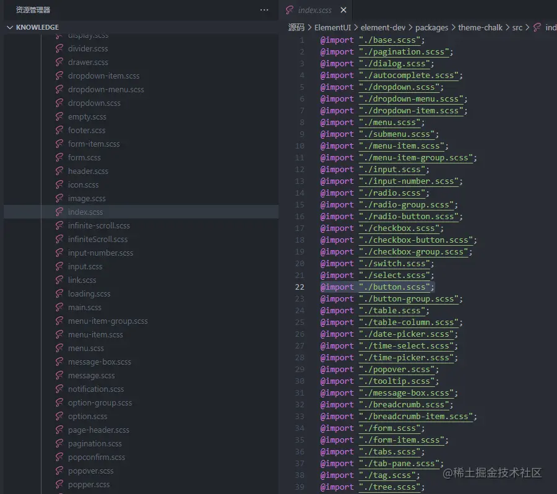Place cursor on "./button.scss" at line 22

(394, 287)
